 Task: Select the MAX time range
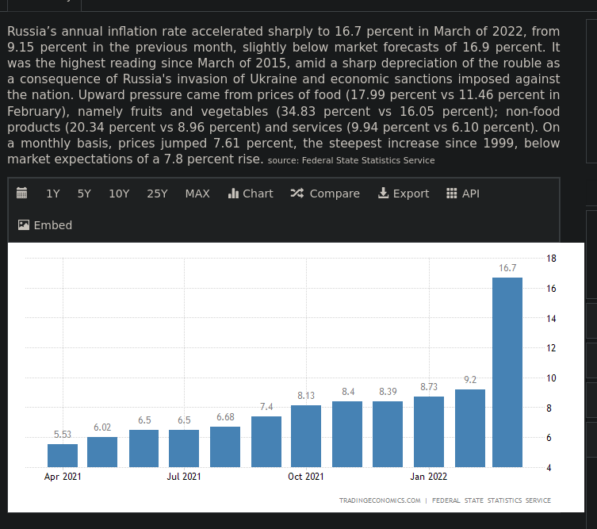point(197,194)
